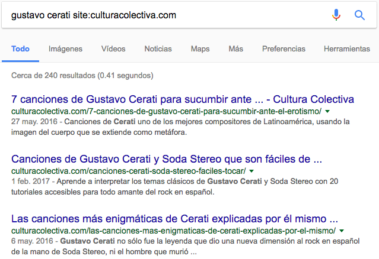Switch to the Imágenes tab
Viewport: 379px width, 259px height.
(x=65, y=49)
